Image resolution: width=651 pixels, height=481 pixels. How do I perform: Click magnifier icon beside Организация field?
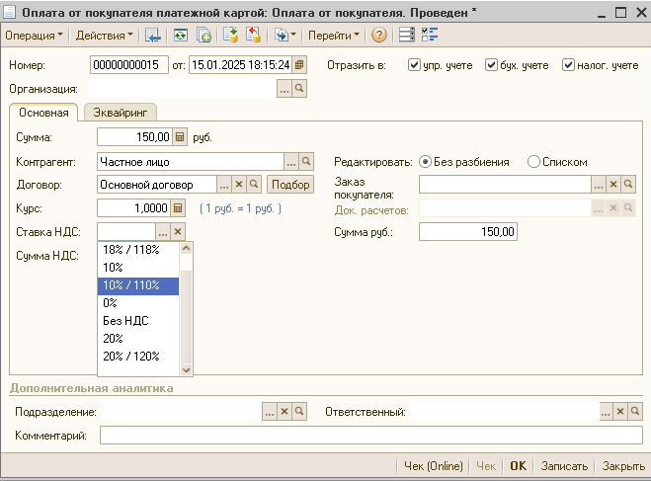[300, 89]
